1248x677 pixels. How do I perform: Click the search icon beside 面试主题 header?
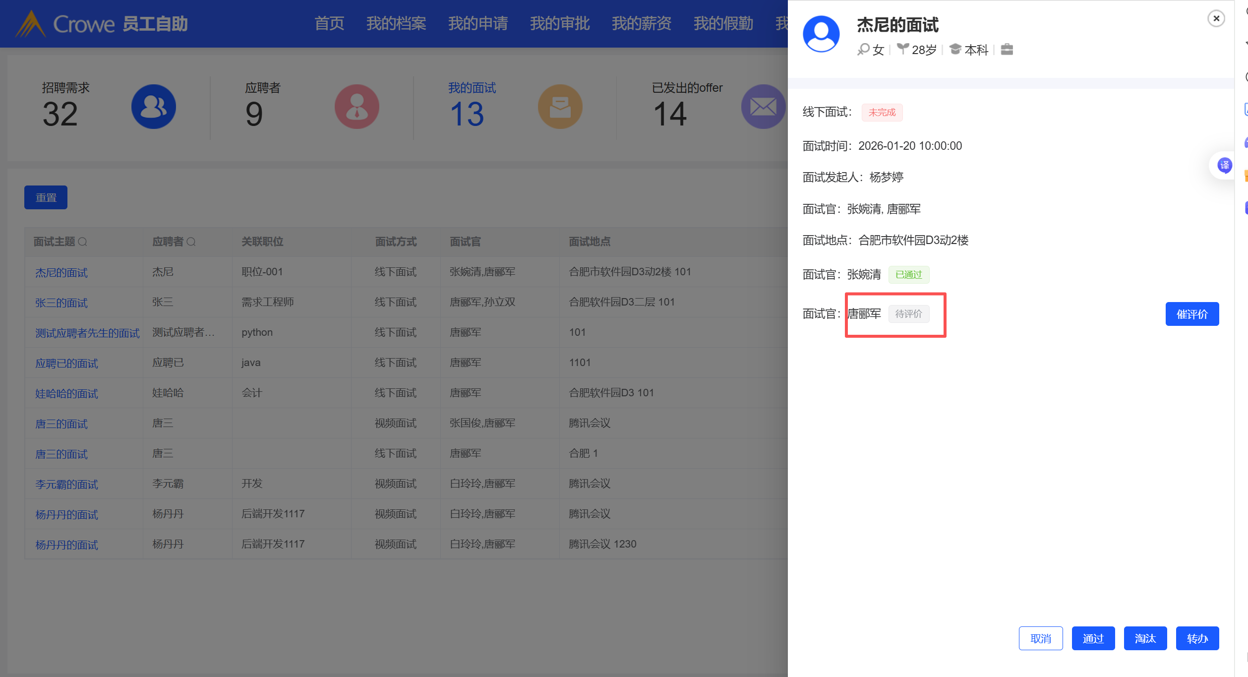pos(83,242)
